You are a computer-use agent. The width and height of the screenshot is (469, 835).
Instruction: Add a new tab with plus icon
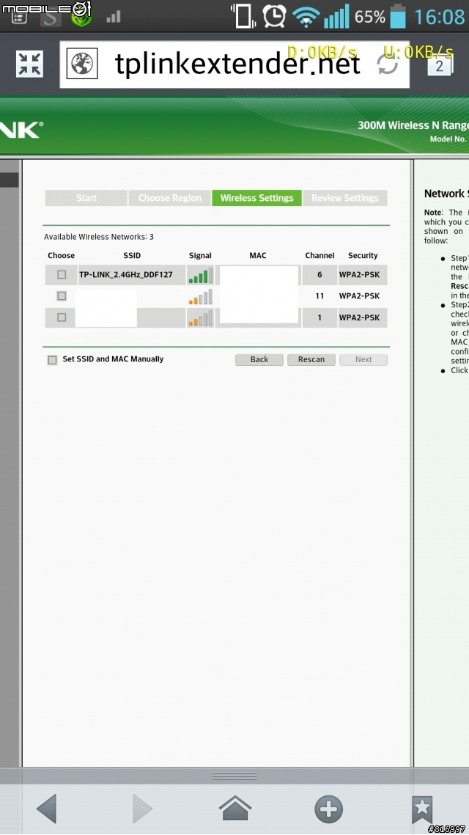328,809
